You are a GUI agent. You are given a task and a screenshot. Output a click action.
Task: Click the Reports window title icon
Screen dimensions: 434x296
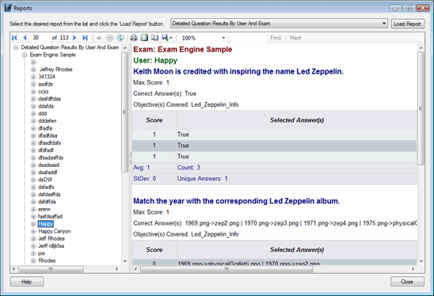coord(8,8)
